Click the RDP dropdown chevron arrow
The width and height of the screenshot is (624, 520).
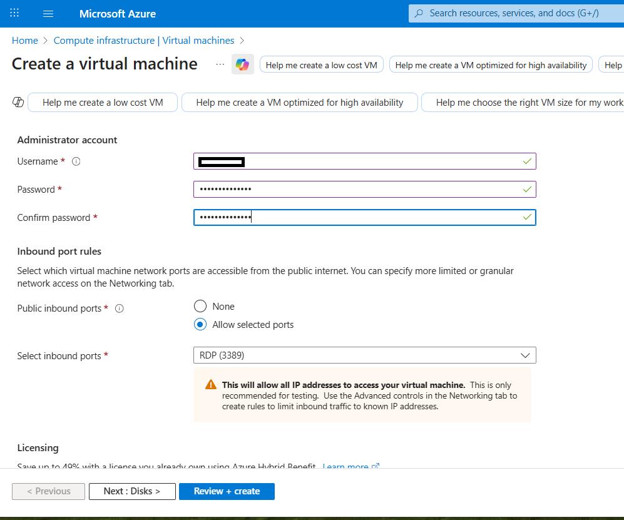[x=525, y=355]
